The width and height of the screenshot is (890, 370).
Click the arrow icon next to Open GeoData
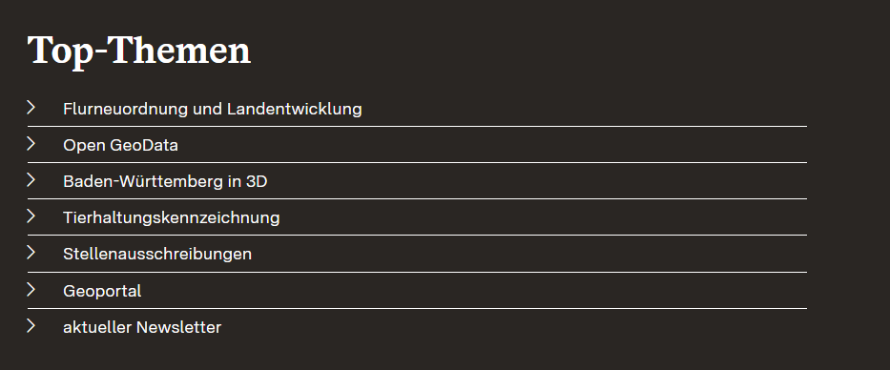[31, 144]
